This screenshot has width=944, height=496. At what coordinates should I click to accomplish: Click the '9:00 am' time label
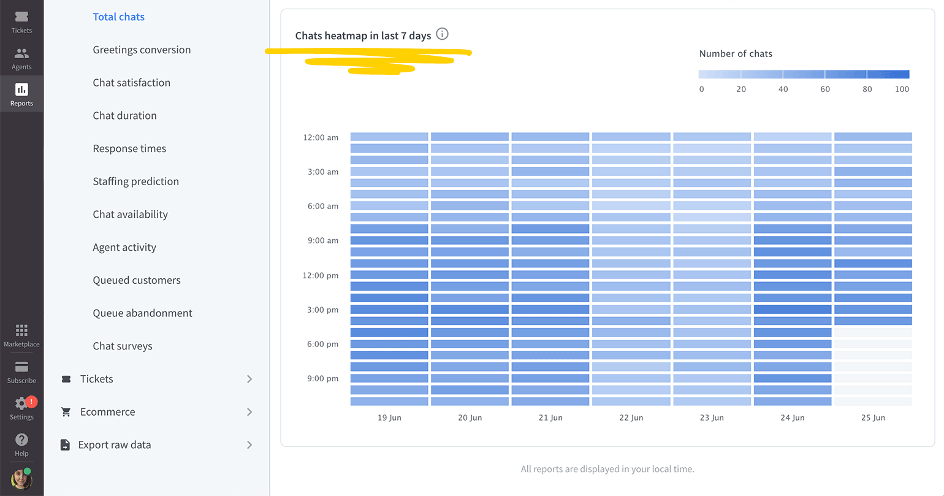click(323, 240)
